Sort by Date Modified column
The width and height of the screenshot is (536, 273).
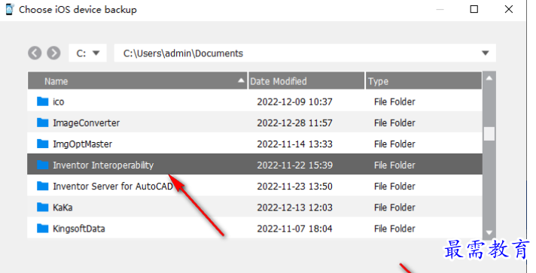(x=306, y=81)
